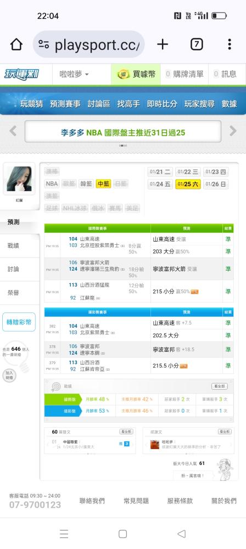The height and width of the screenshot is (549, 246).
Task: Click the 玩運彩 site logo
Action: pos(21,74)
